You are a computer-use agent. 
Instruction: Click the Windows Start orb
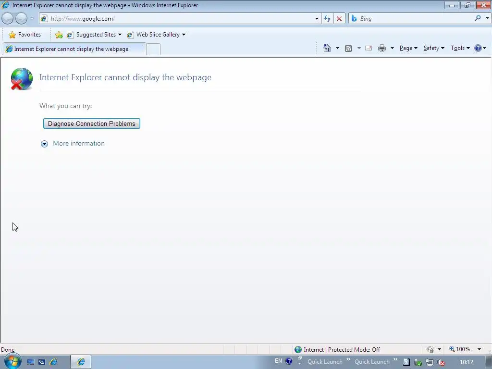pos(12,362)
